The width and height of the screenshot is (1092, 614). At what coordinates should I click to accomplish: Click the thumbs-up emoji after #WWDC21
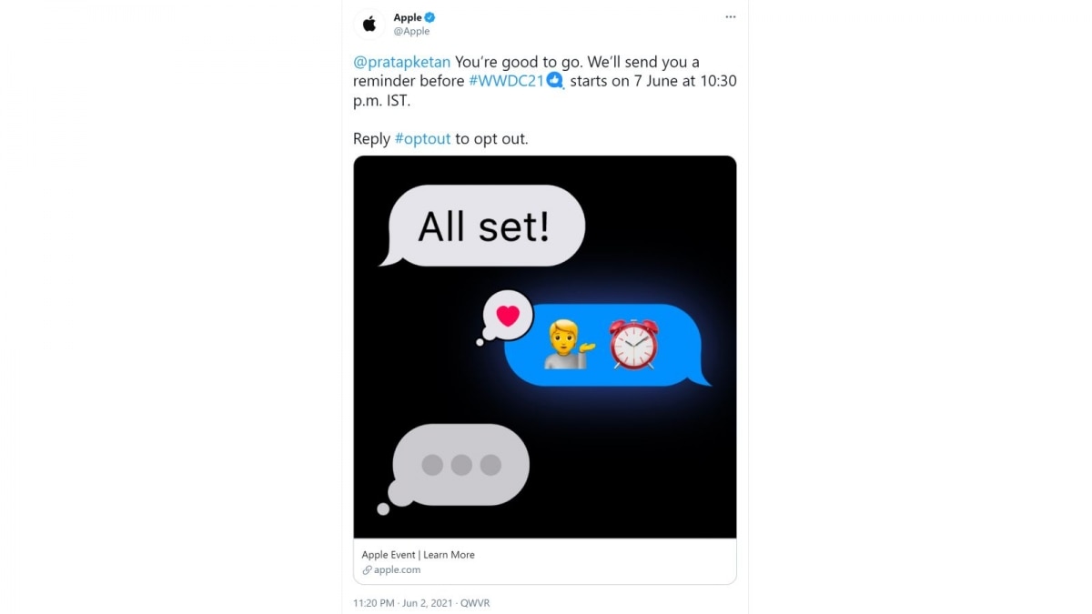[555, 82]
